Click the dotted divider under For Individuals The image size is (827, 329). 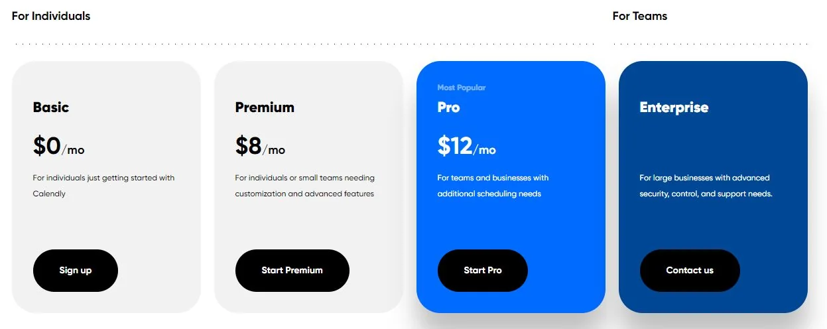point(304,44)
